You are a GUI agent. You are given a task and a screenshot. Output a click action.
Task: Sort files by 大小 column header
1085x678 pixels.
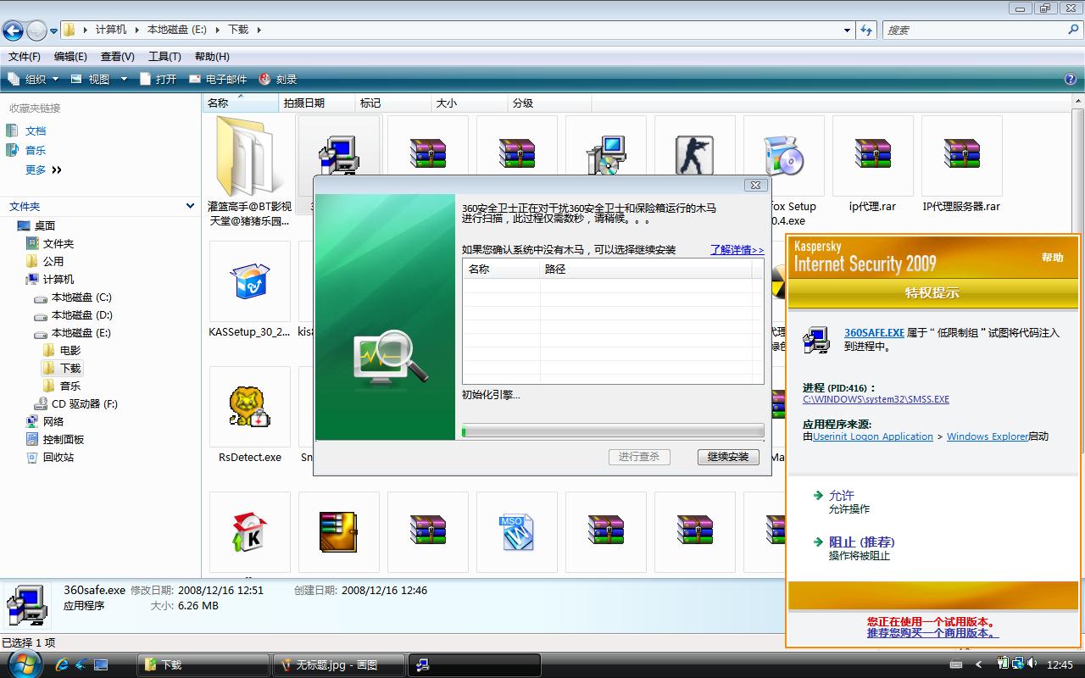[x=470, y=103]
